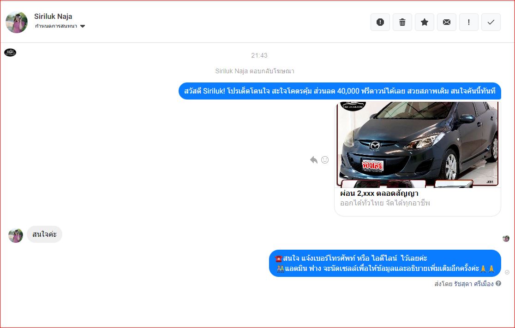This screenshot has height=328, width=515.
Task: Mark conversation done with checkmark
Action: tap(491, 22)
